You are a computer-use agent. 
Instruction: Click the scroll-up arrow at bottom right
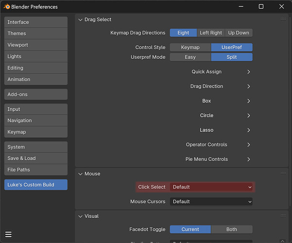click(282, 241)
